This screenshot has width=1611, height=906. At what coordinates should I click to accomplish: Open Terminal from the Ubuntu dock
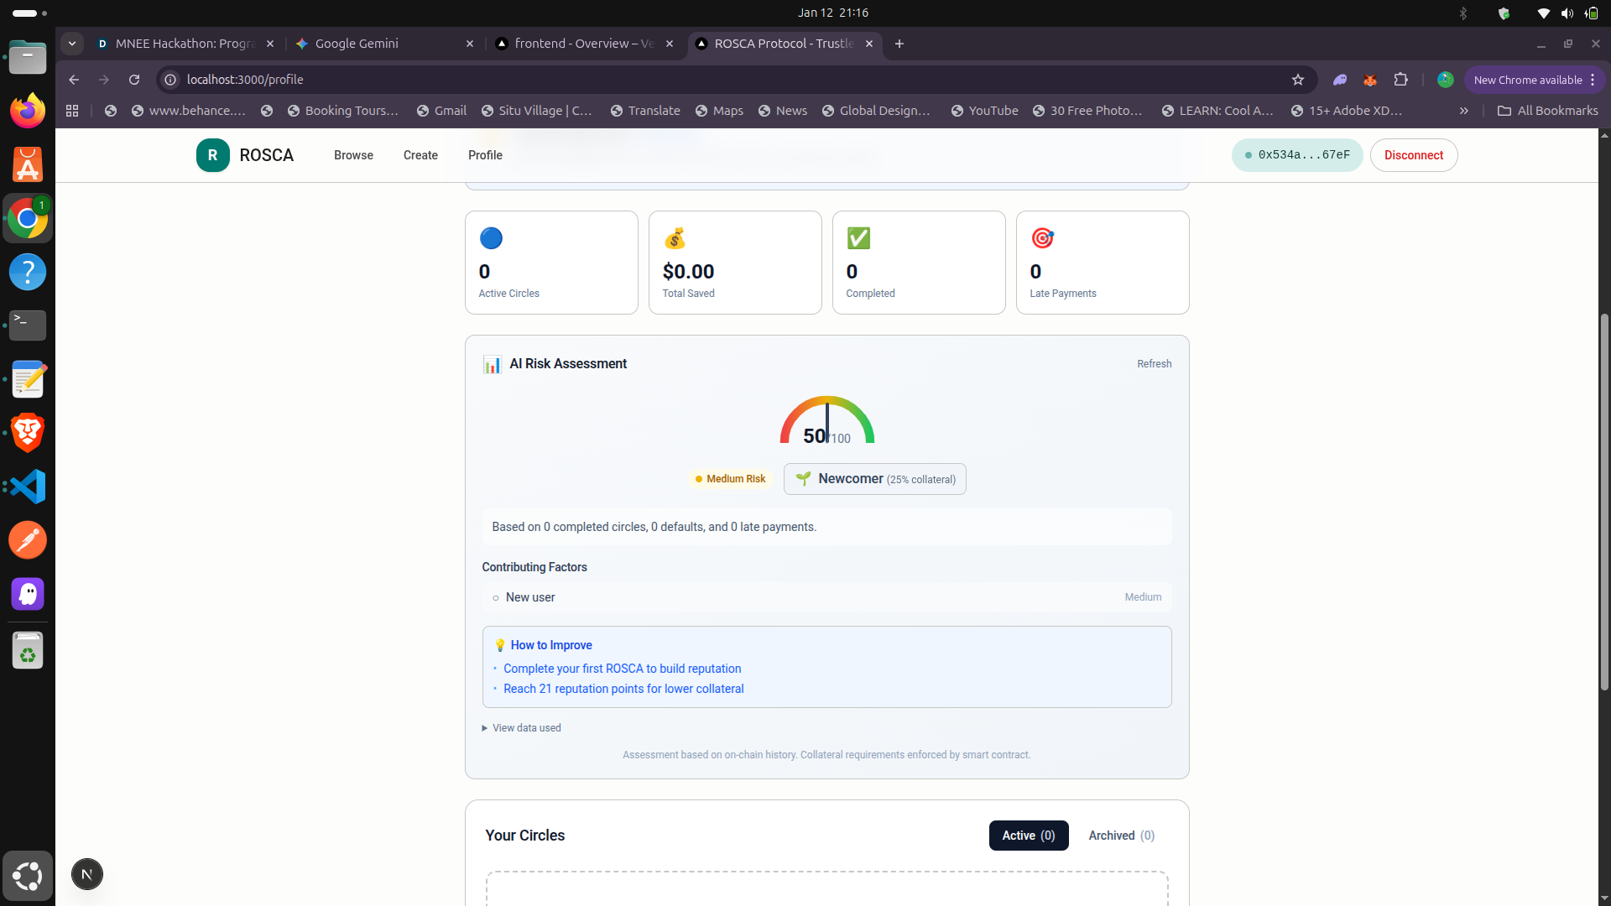(28, 325)
